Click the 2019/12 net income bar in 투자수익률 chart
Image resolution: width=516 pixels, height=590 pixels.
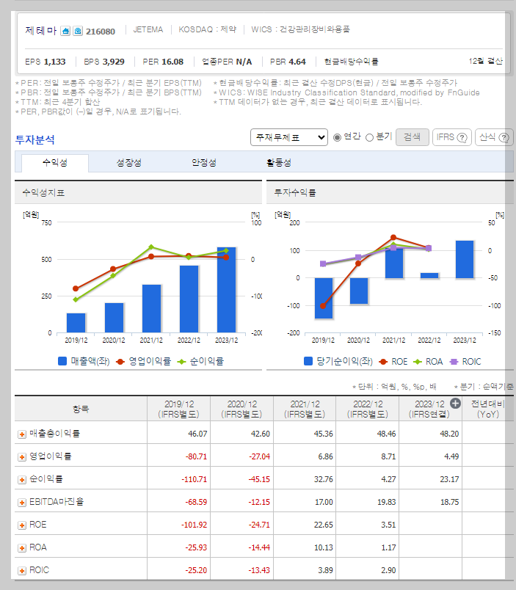pos(324,298)
